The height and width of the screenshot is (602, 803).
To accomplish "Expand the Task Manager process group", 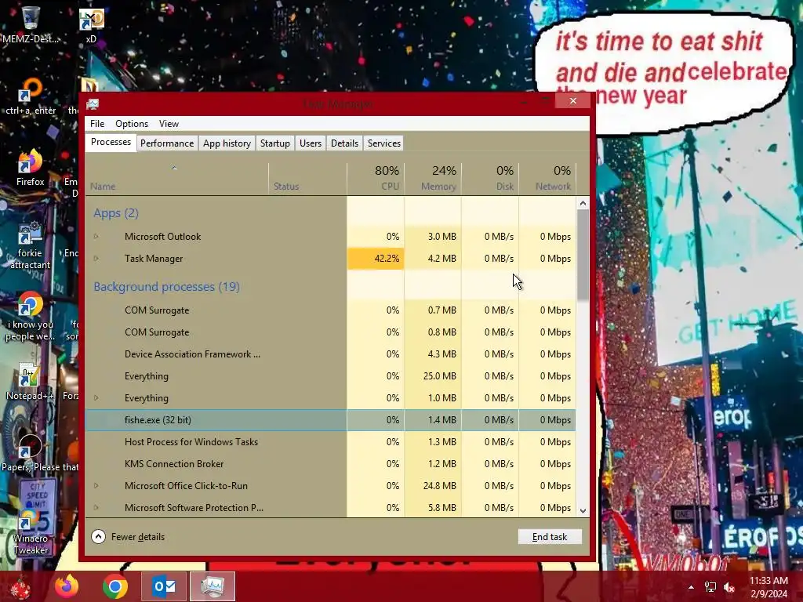I will pyautogui.click(x=96, y=259).
